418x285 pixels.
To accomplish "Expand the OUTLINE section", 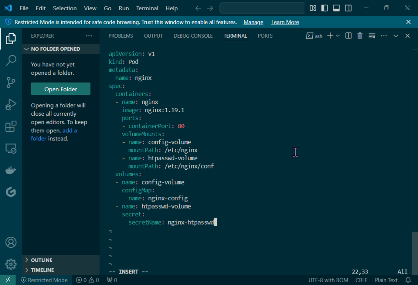I will (x=42, y=260).
